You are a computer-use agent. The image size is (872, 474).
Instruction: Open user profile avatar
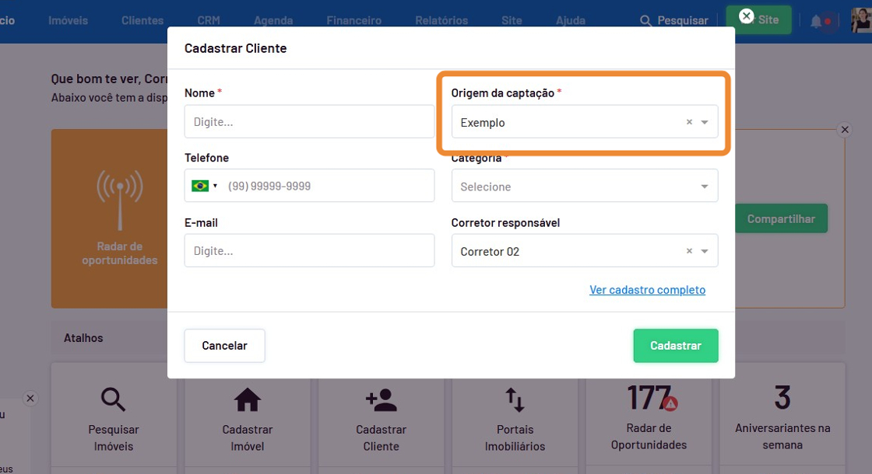point(861,20)
